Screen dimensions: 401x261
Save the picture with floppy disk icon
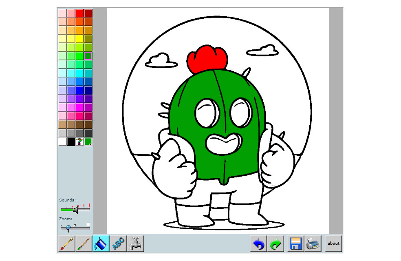point(295,243)
